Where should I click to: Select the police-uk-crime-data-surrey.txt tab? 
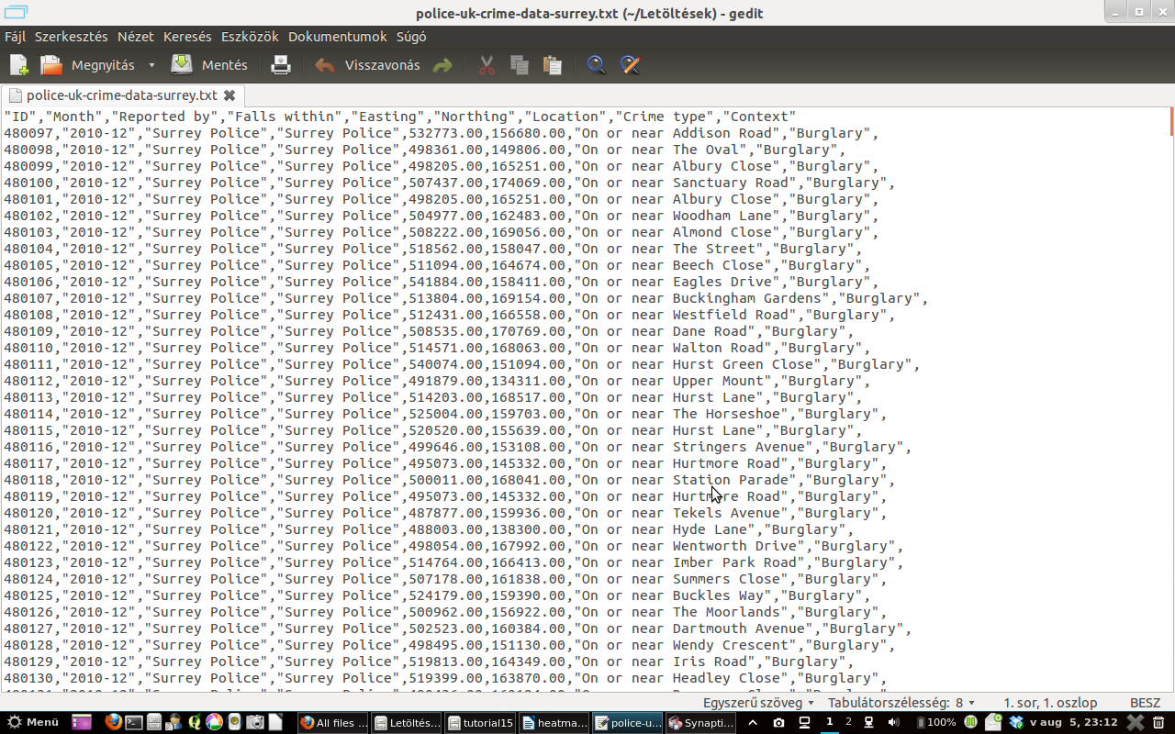(x=121, y=95)
